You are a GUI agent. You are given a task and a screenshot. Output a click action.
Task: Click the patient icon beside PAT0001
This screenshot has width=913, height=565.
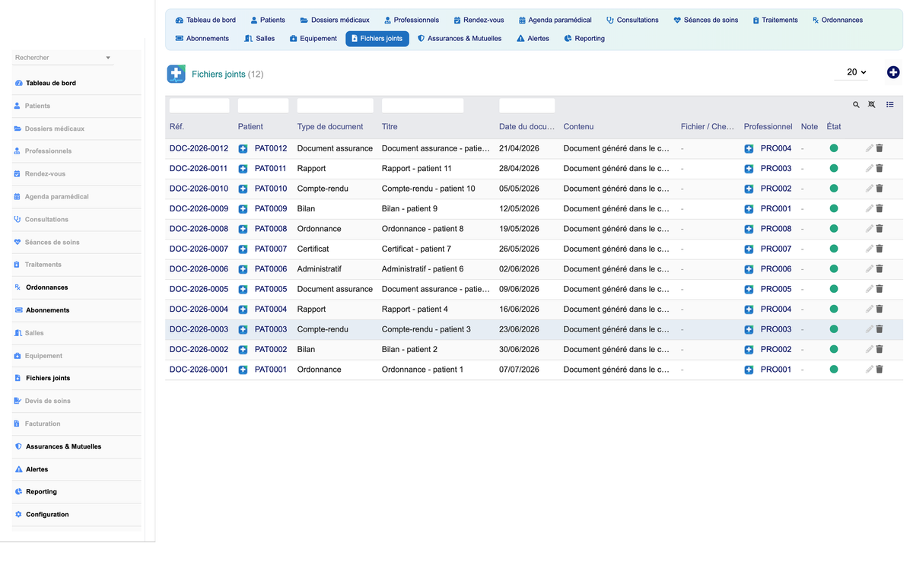click(243, 370)
